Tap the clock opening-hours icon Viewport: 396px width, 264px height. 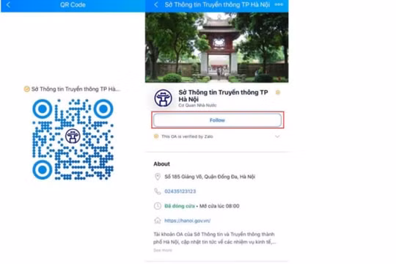pyautogui.click(x=158, y=206)
